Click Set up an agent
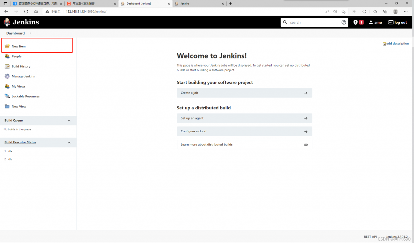The width and height of the screenshot is (414, 243). coord(245,118)
